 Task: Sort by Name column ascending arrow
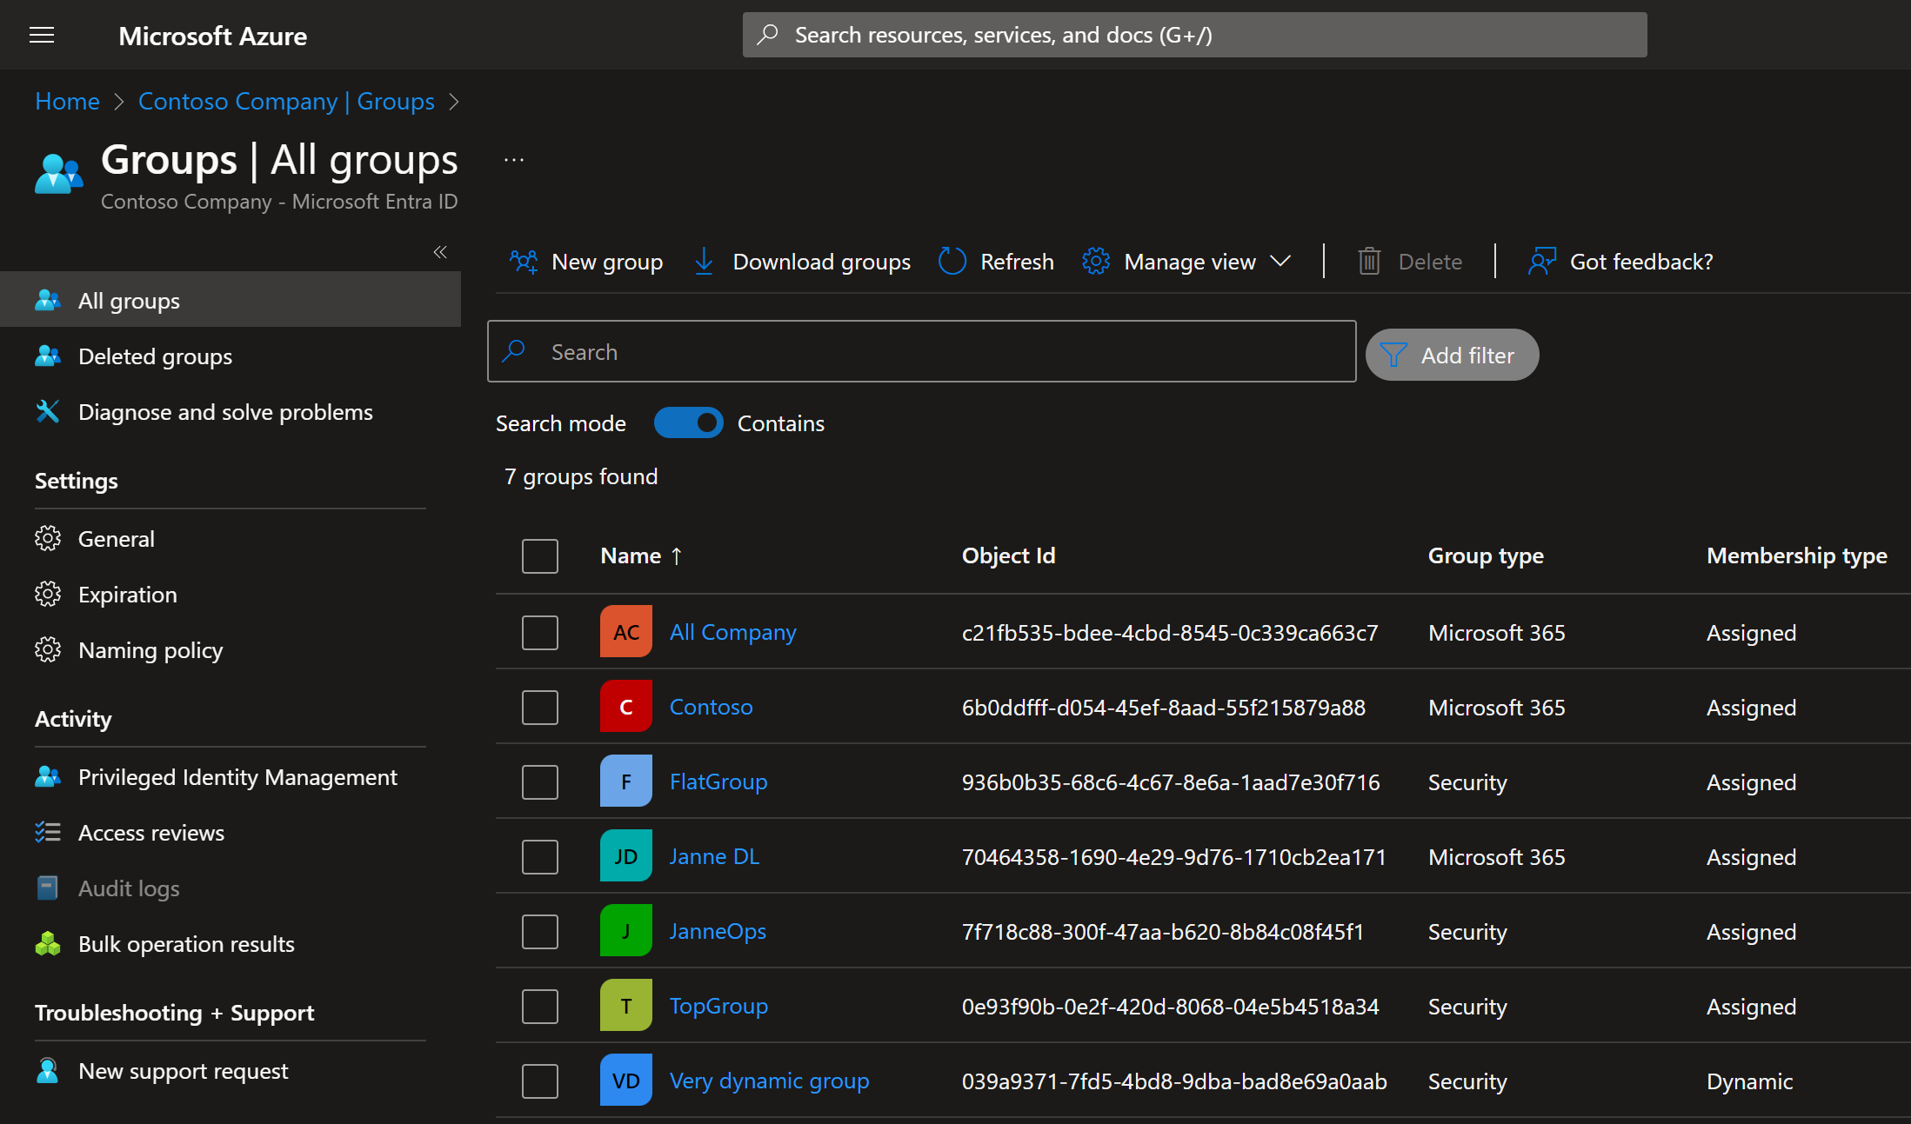676,556
